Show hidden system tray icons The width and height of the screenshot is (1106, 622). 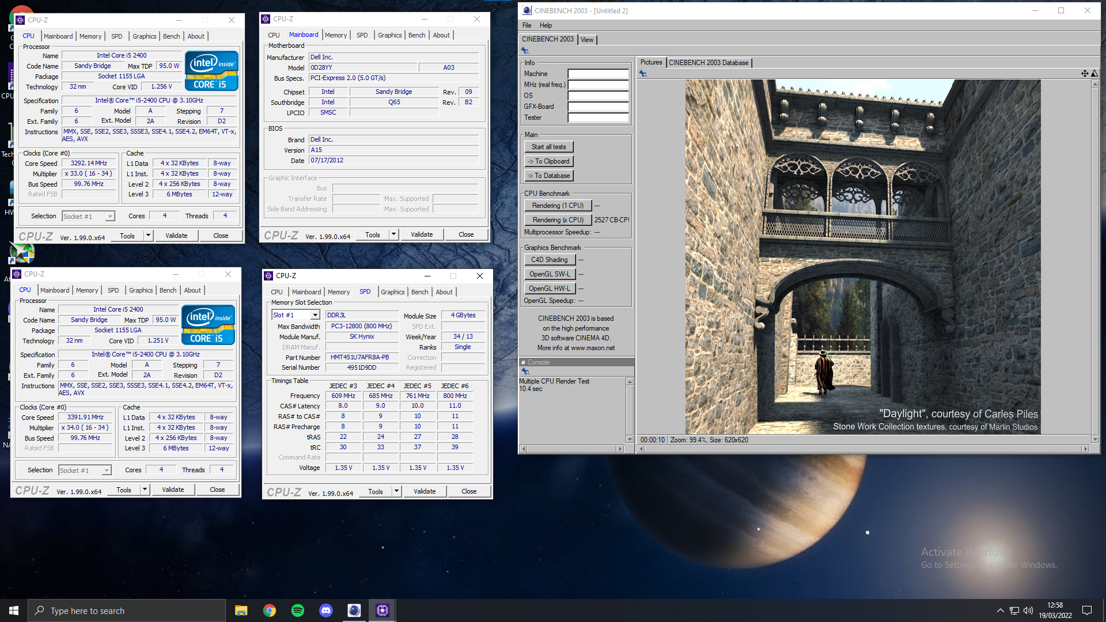pyautogui.click(x=1001, y=610)
